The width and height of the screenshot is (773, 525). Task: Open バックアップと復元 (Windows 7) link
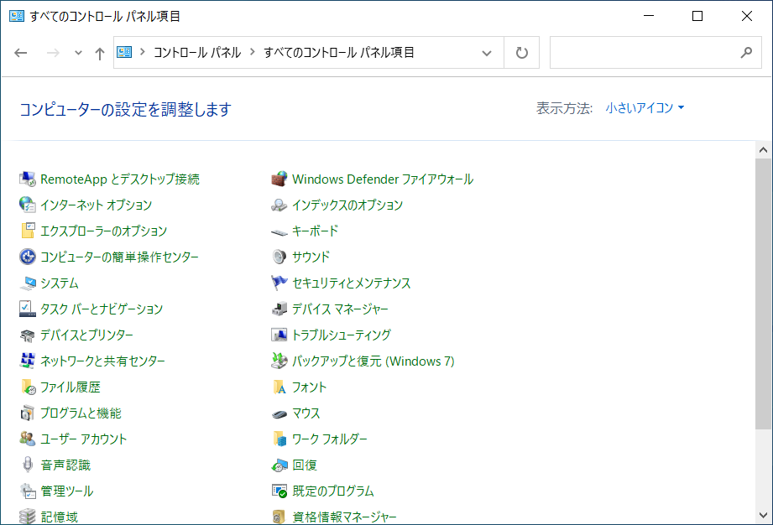(x=373, y=361)
